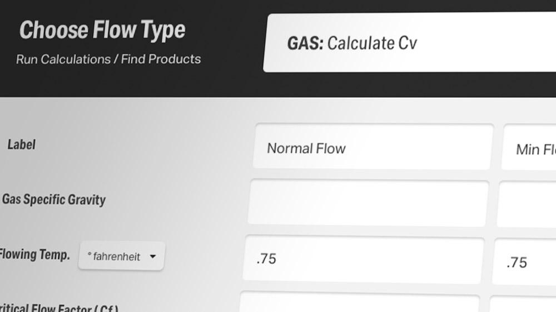Click the Gas Specific Gravity row label
Image resolution: width=556 pixels, height=312 pixels.
click(54, 200)
